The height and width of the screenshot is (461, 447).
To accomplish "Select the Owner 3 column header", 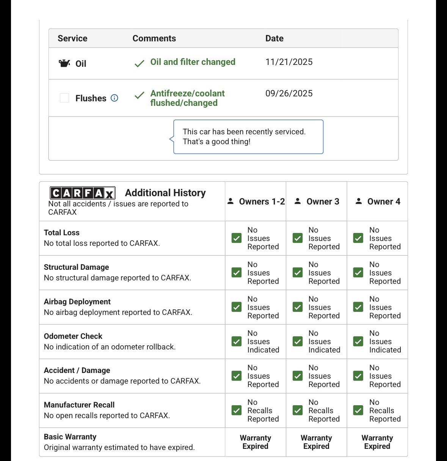I will point(317,201).
